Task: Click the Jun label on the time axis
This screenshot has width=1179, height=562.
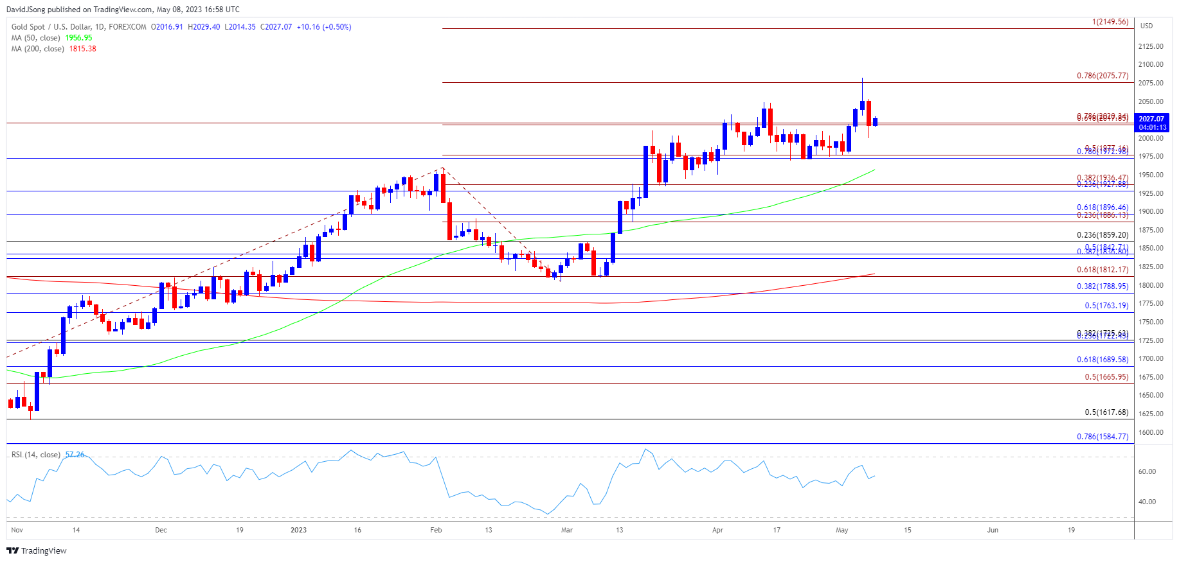Action: click(x=993, y=530)
